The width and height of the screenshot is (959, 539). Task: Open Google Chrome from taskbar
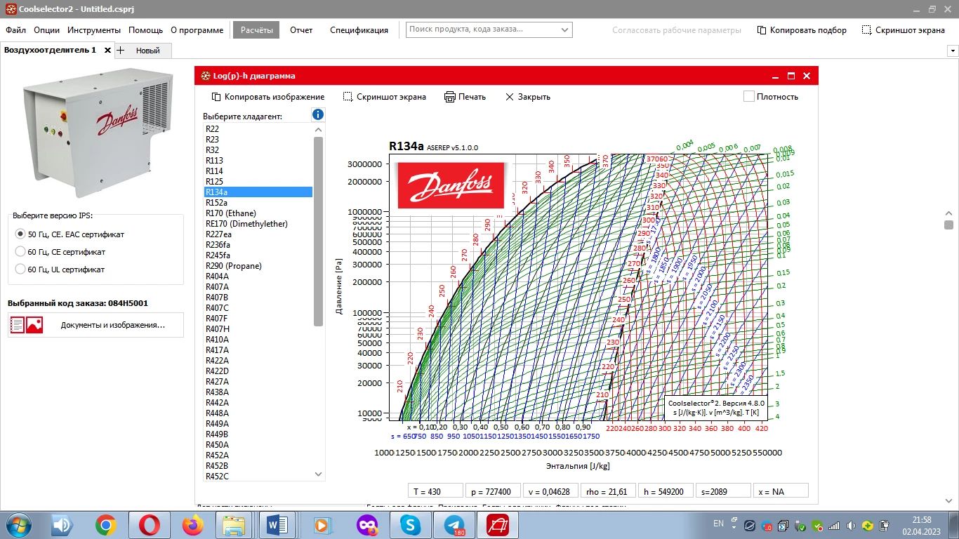106,525
